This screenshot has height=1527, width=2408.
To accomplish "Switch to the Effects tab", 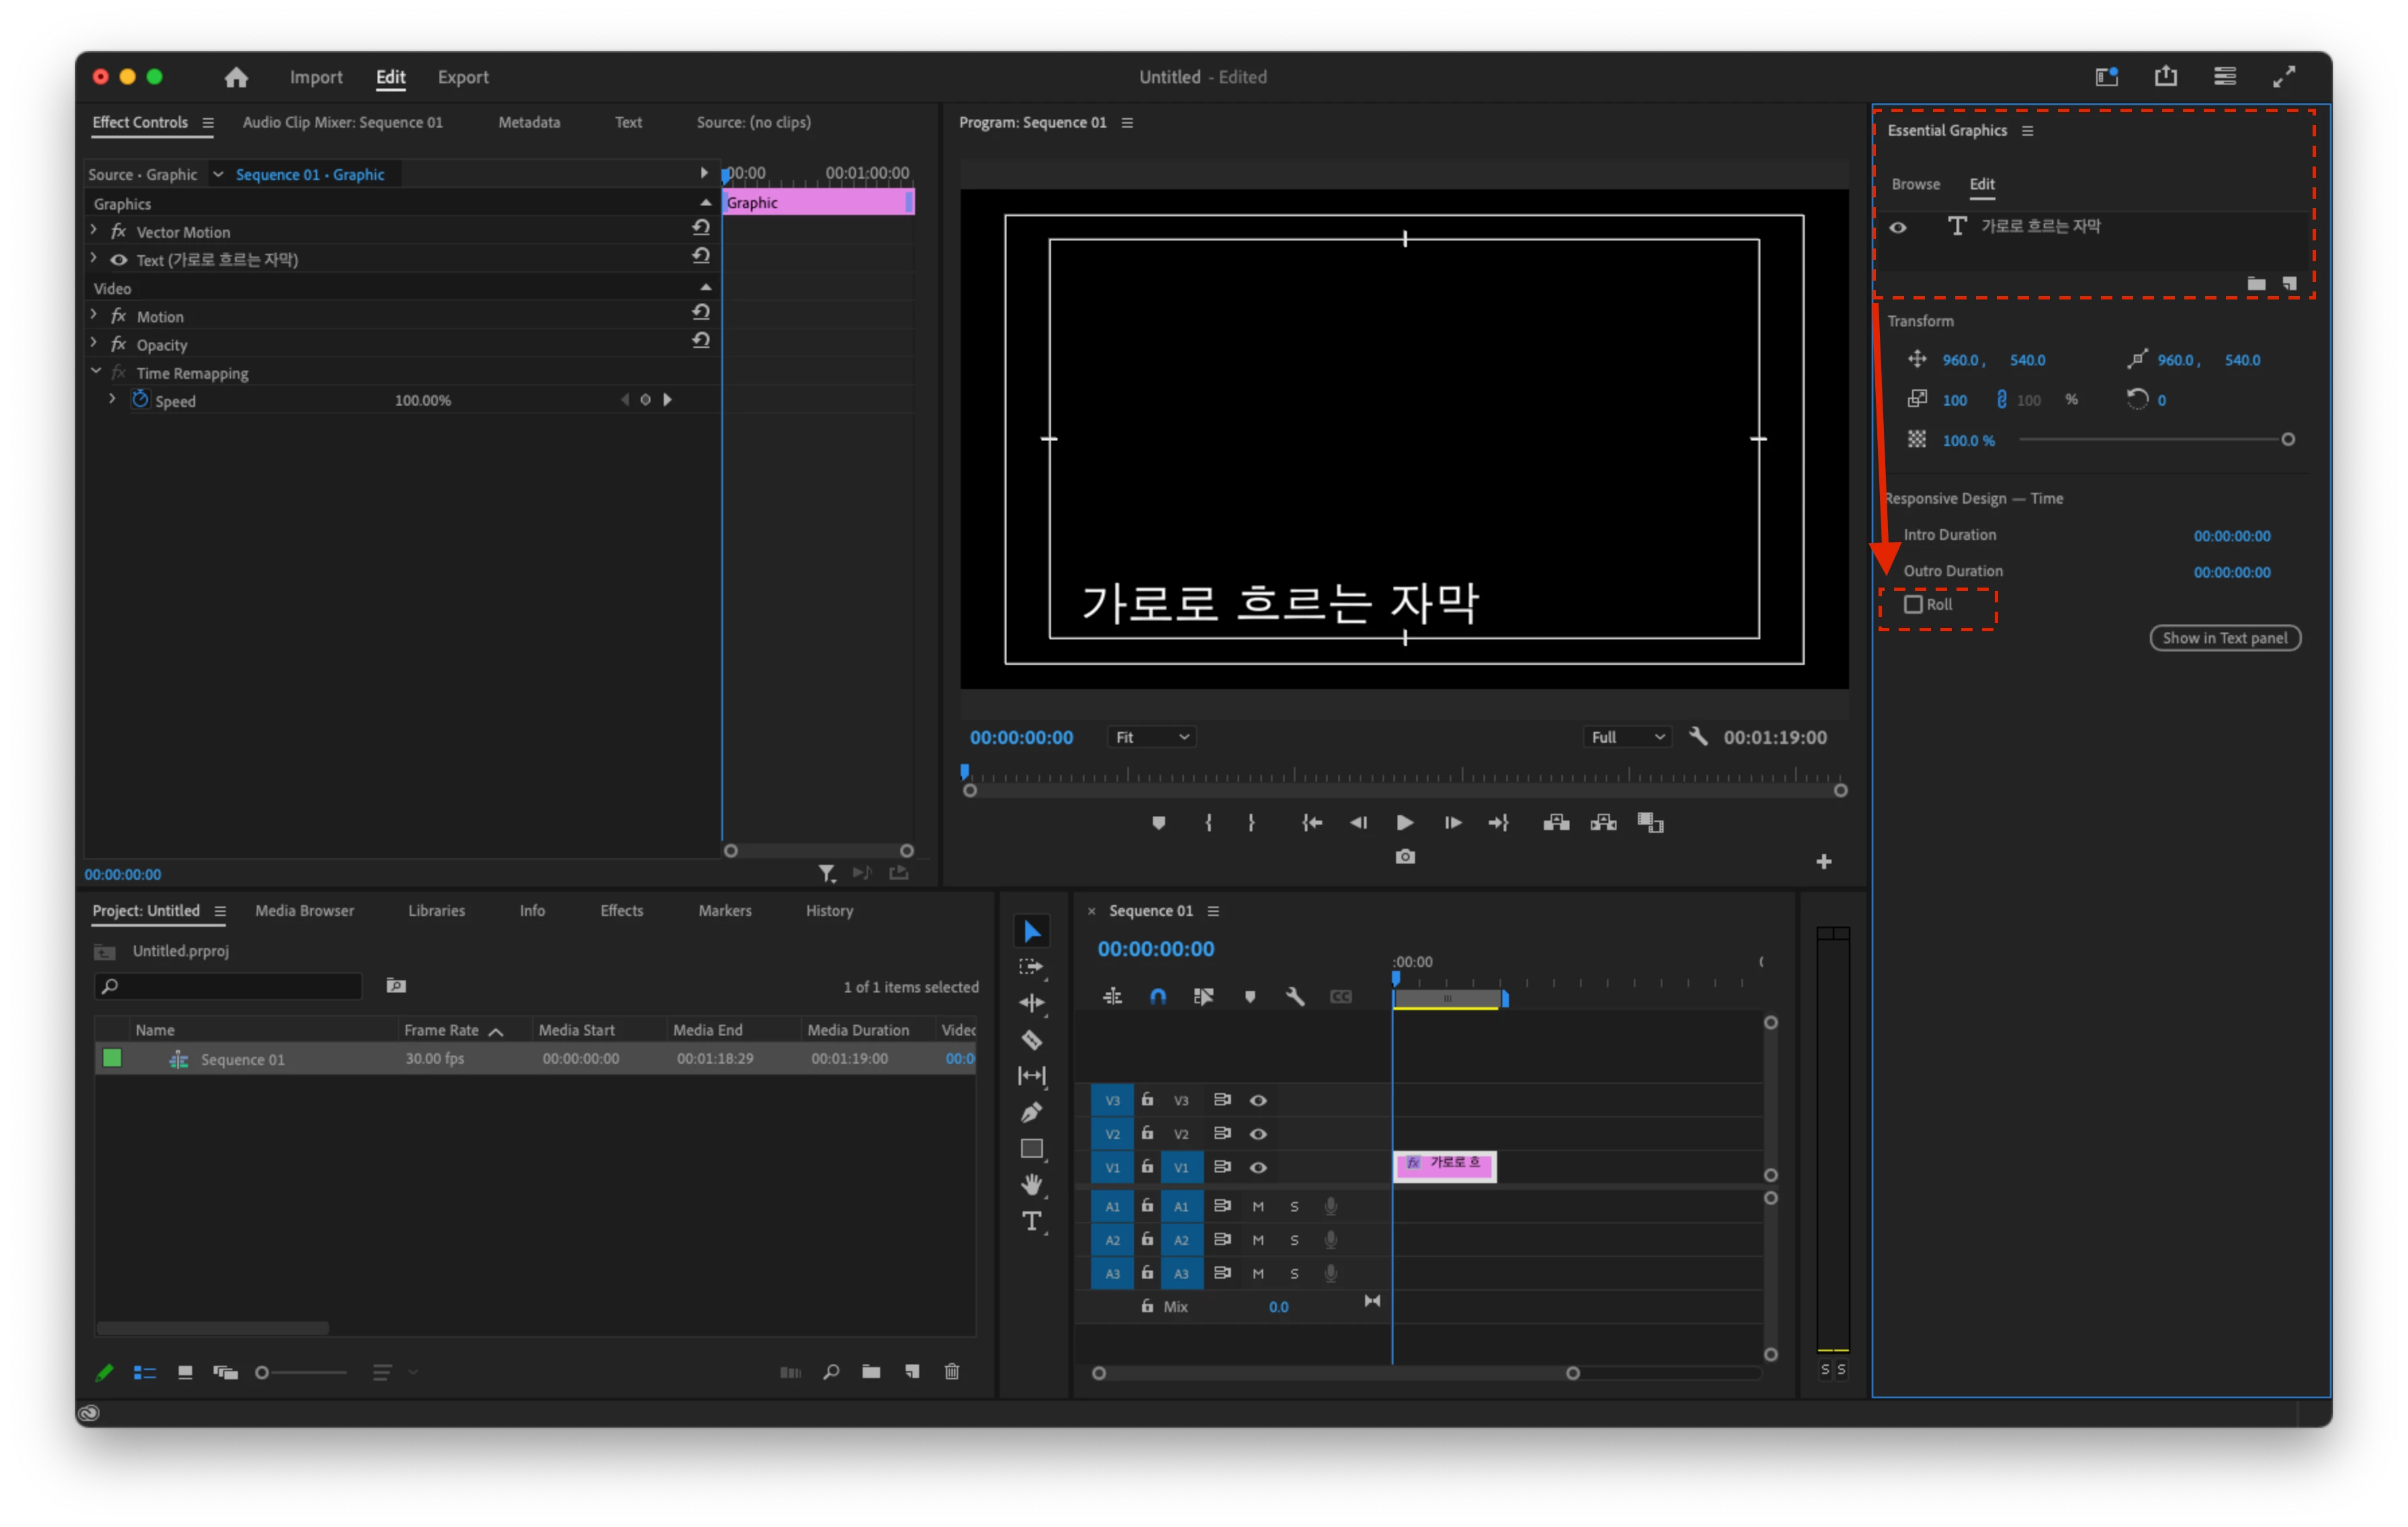I will (x=621, y=911).
